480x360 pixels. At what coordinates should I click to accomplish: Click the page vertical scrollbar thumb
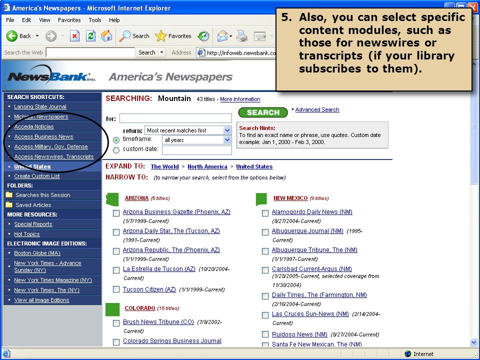(x=474, y=125)
